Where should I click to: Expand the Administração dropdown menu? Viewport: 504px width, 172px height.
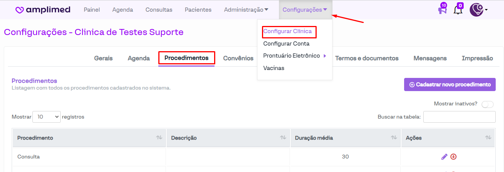(246, 10)
